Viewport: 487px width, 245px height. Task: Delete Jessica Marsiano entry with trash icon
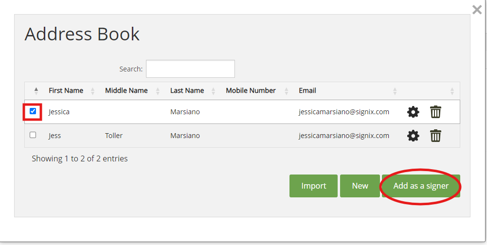[435, 112]
